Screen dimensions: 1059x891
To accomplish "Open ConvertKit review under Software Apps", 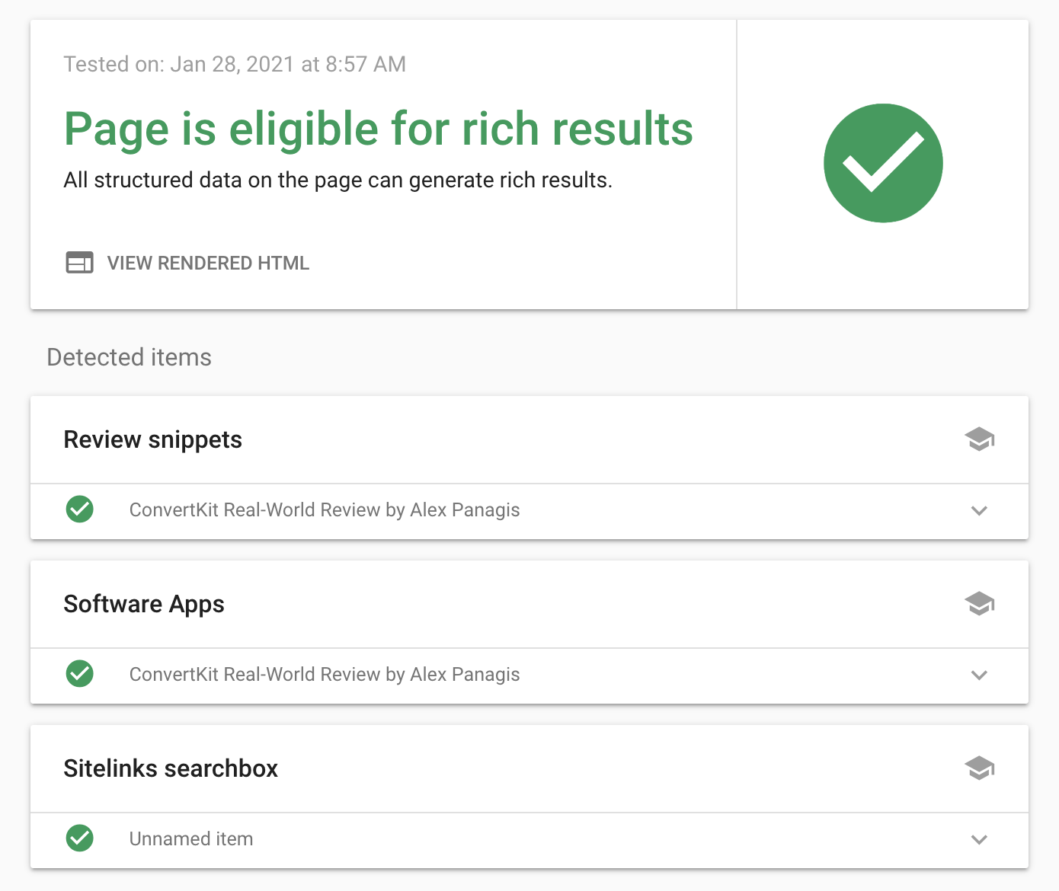I will pyautogui.click(x=325, y=675).
